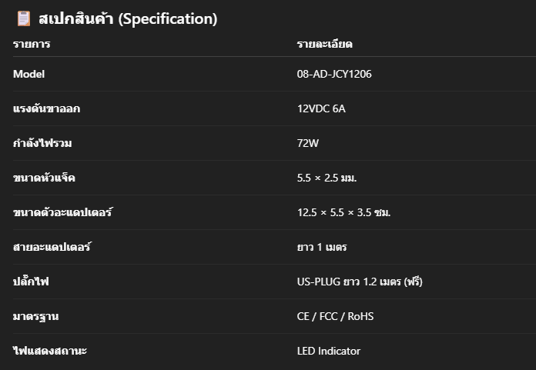Select the ไฟแสดงสถานะ label
Viewport: 536px width, 370px height.
[x=50, y=351]
